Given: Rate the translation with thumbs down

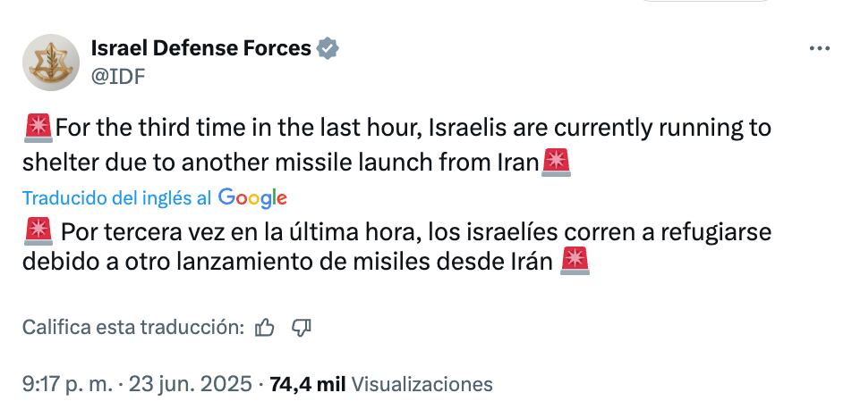Looking at the screenshot, I should click(x=302, y=328).
